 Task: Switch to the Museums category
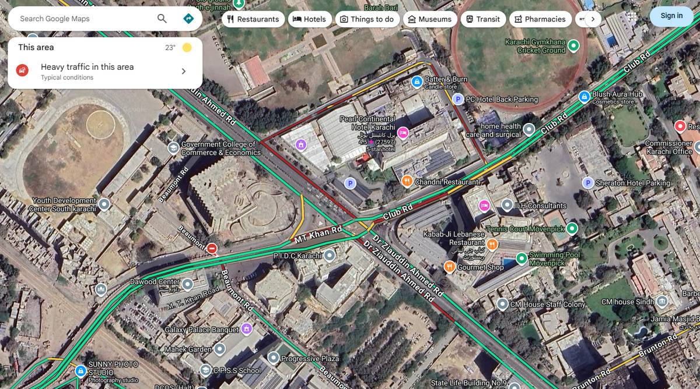(x=430, y=19)
